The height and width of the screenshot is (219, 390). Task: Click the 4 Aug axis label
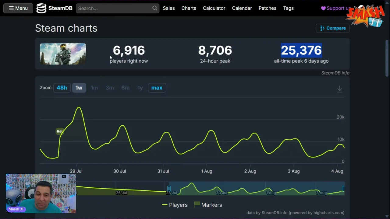click(337, 171)
